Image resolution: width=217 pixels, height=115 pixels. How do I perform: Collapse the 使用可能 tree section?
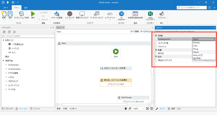3,60
